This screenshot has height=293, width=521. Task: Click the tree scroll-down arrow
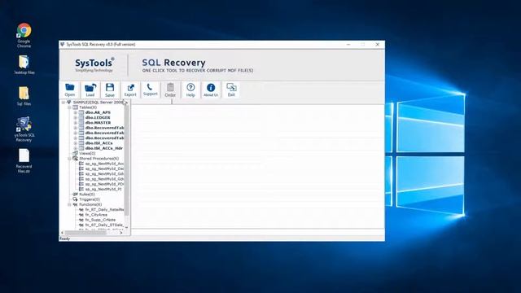click(x=126, y=228)
